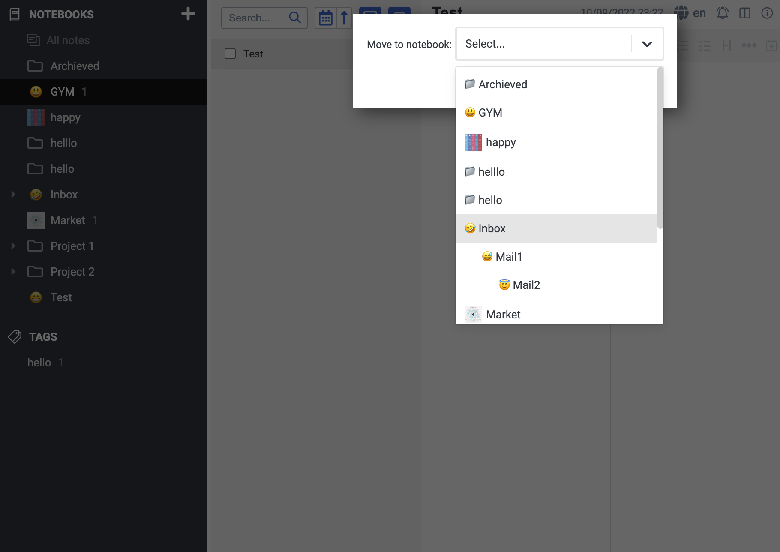
Task: Open the info panel icon
Action: 767,13
